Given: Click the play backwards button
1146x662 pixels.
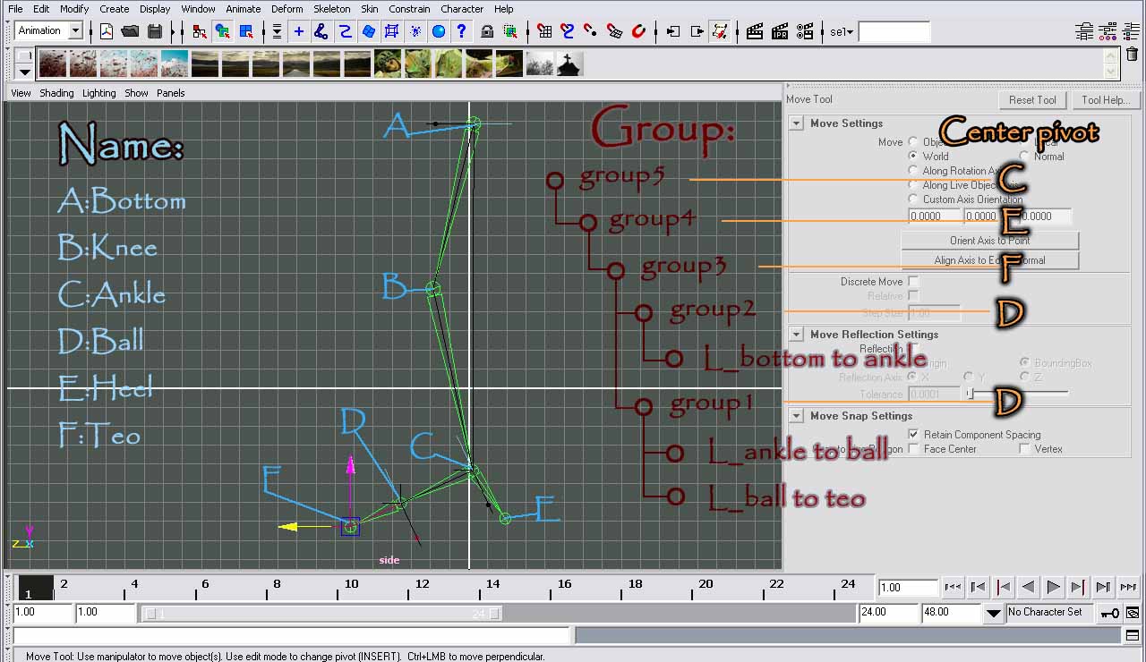Looking at the screenshot, I should [x=1029, y=587].
